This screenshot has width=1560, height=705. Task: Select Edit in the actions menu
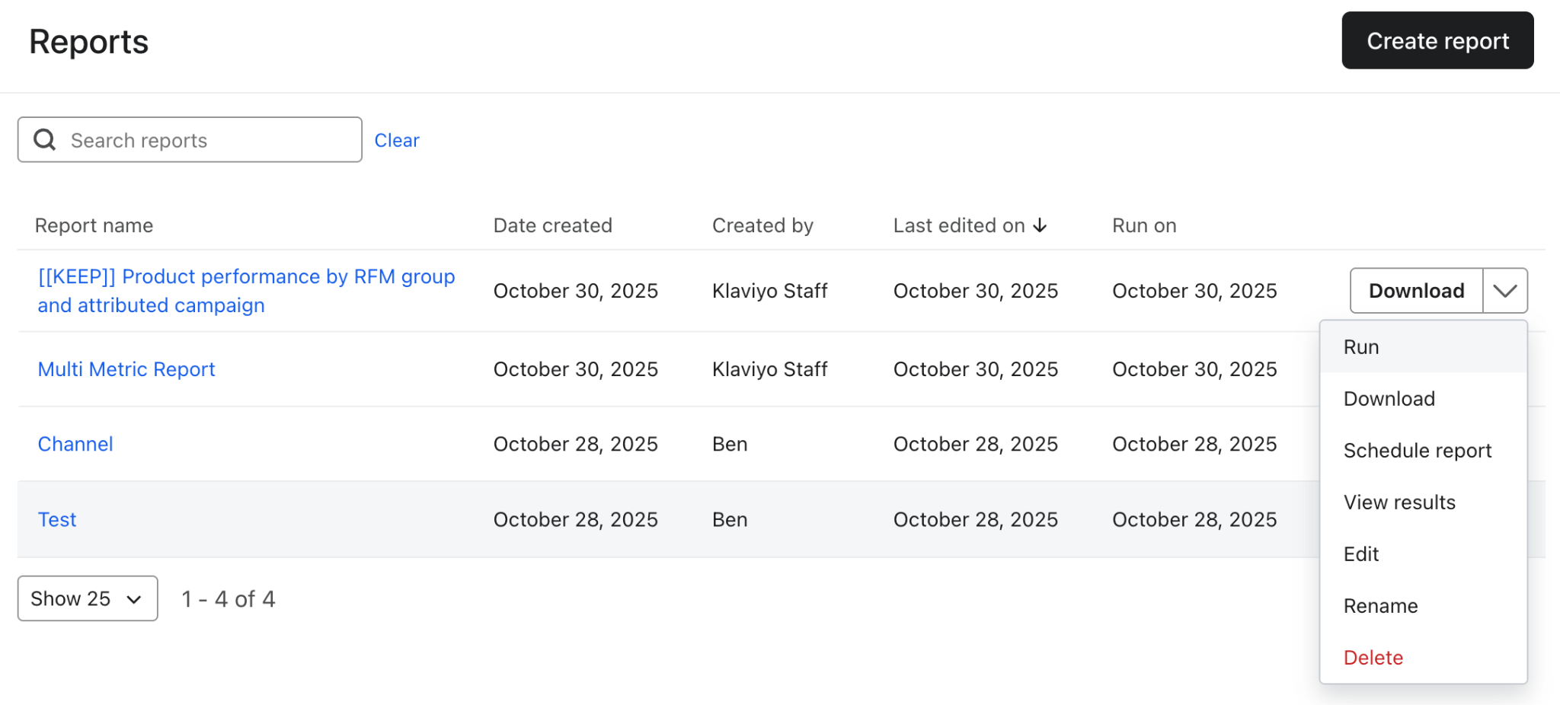1361,554
